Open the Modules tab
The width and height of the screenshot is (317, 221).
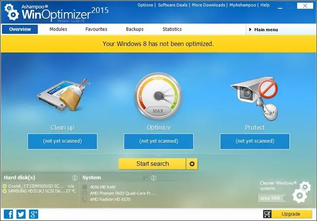(x=58, y=29)
